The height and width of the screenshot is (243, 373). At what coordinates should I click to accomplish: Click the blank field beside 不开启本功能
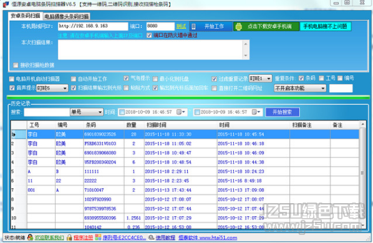click(x=341, y=88)
